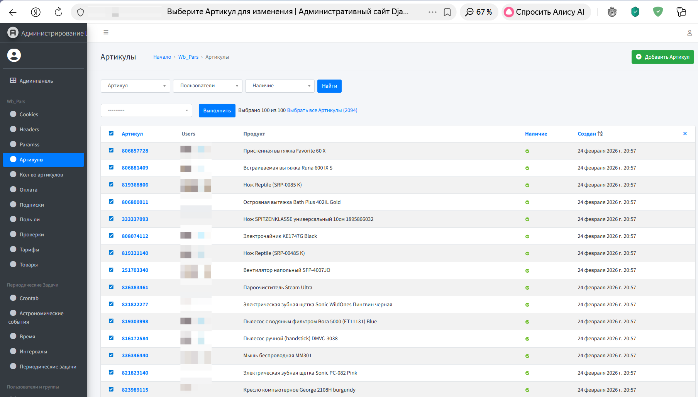The image size is (698, 397).
Task: Open the Наличие filter dropdown
Action: tap(280, 86)
